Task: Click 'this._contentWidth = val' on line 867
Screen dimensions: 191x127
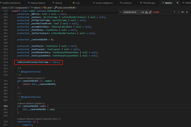Action: point(39,109)
